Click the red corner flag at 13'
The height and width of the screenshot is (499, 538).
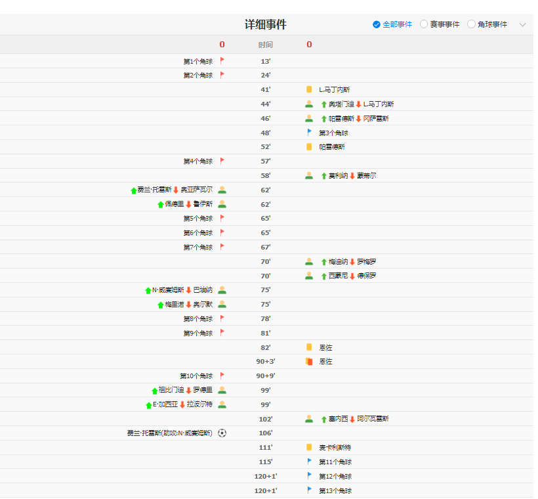click(x=224, y=61)
